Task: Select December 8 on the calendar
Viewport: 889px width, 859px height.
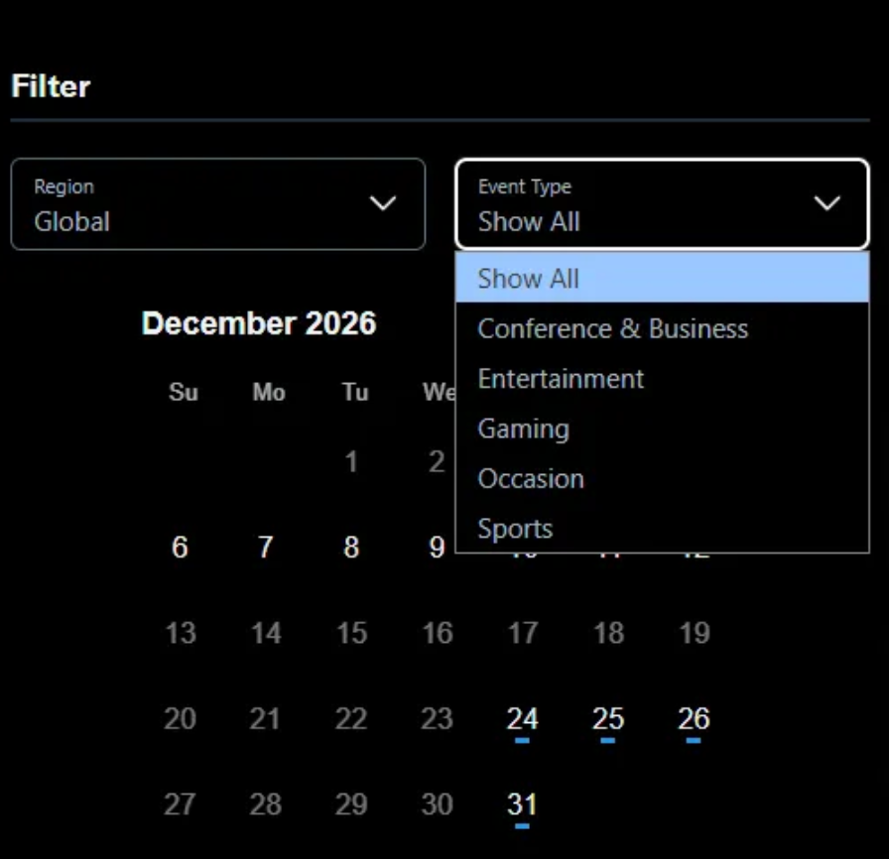Action: [351, 548]
